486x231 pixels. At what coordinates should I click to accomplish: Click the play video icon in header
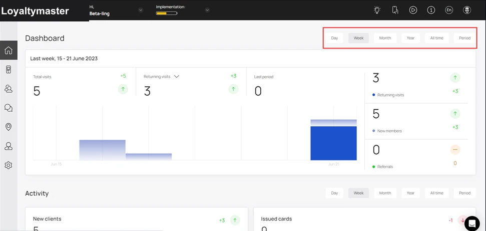coord(413,10)
